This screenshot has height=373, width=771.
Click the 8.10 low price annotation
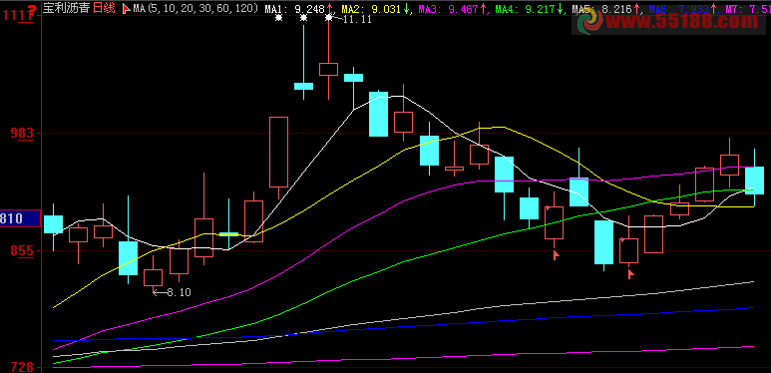click(x=179, y=292)
